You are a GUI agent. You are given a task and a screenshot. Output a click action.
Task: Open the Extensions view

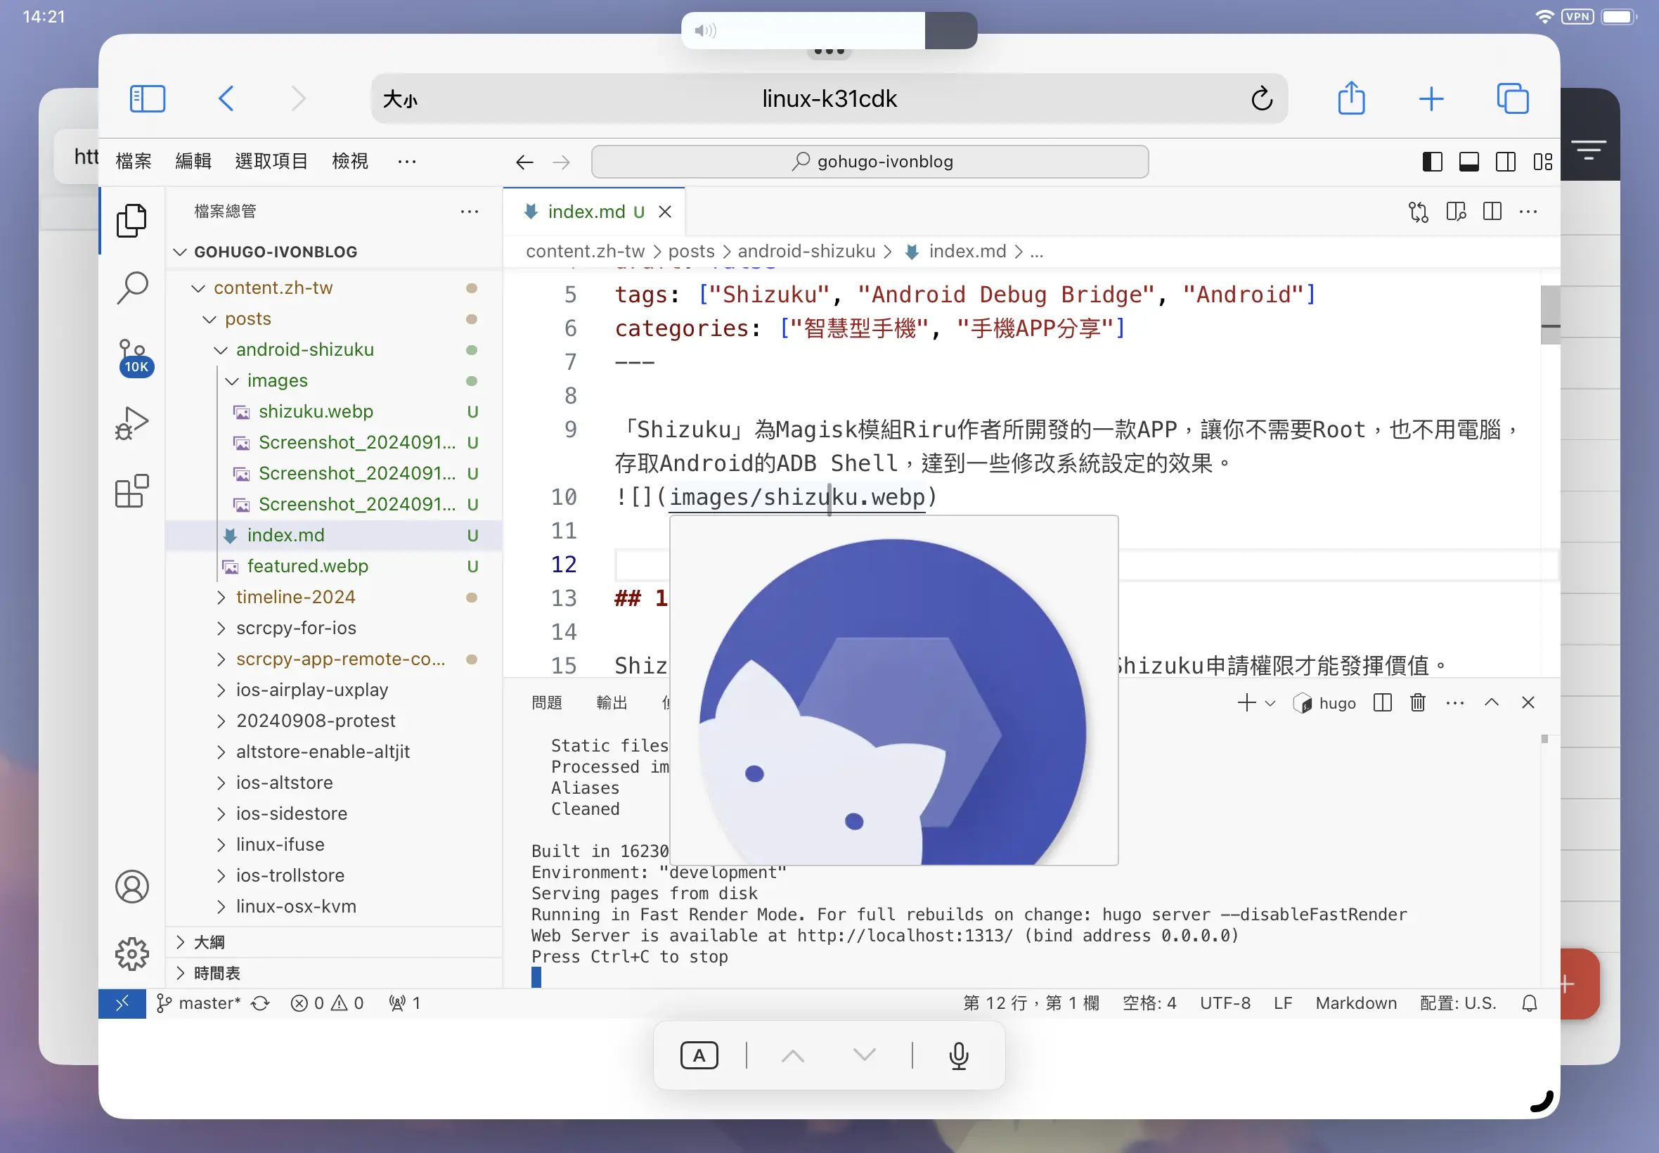[132, 493]
